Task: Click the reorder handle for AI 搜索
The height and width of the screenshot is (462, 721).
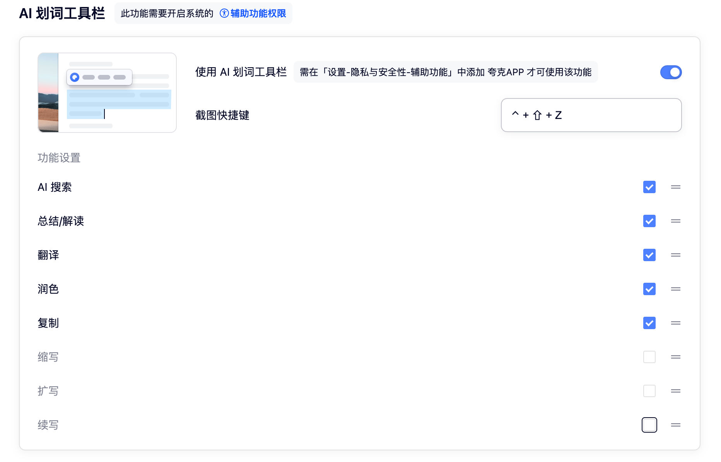Action: (676, 187)
